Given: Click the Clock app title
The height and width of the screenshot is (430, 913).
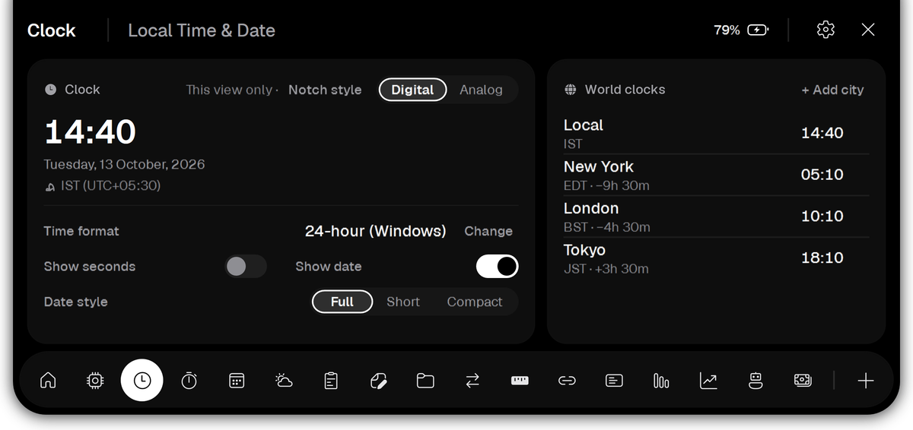Looking at the screenshot, I should click(x=52, y=30).
